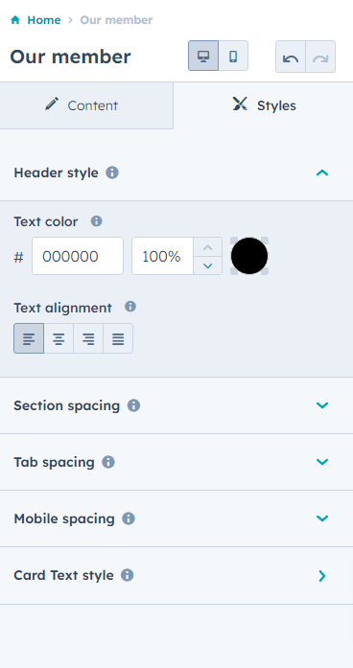Switch to desktop preview icon

203,56
